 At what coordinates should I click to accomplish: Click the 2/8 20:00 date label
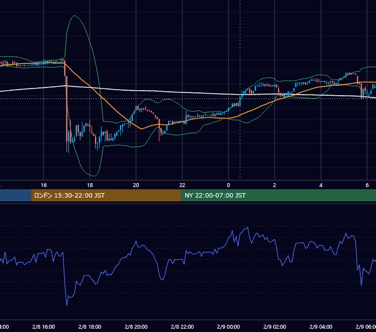tap(136, 326)
